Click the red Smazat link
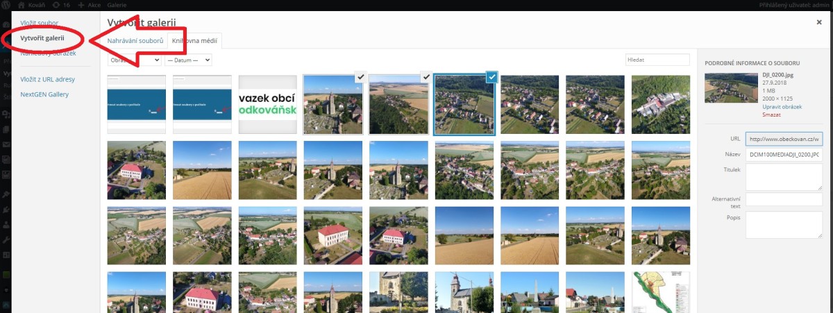Image resolution: width=833 pixels, height=313 pixels. 771,115
